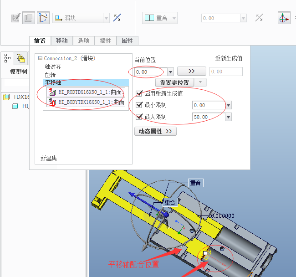Open the 最大限制 value dropdown
The image size is (296, 277).
(229, 117)
